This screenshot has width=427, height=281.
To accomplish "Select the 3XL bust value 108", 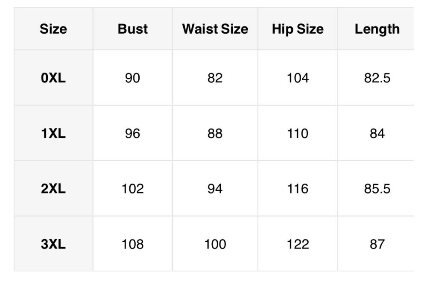I will coord(133,244).
